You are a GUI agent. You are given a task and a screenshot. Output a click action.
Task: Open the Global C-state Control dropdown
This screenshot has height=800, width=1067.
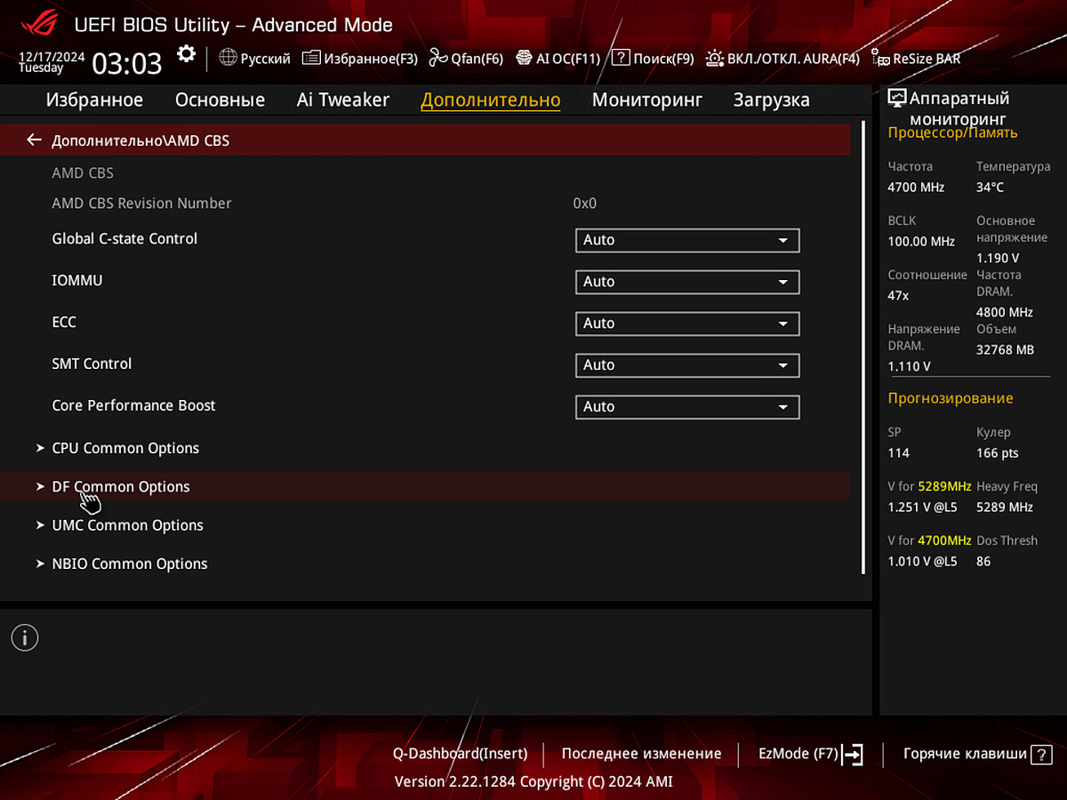point(687,240)
